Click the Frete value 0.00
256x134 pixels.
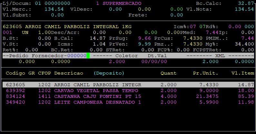pos(177,15)
